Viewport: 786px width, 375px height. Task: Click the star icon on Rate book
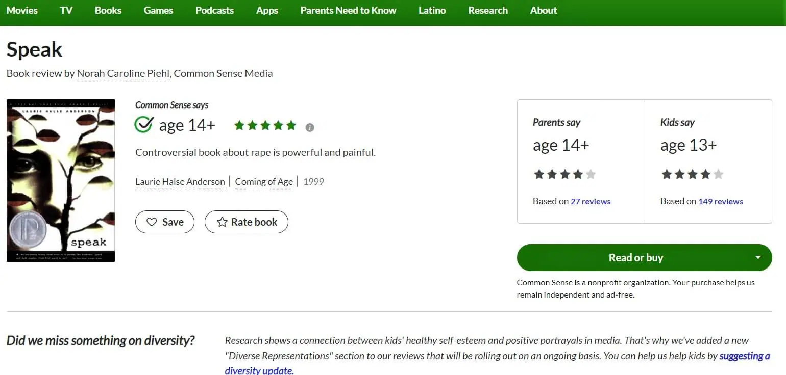(222, 222)
